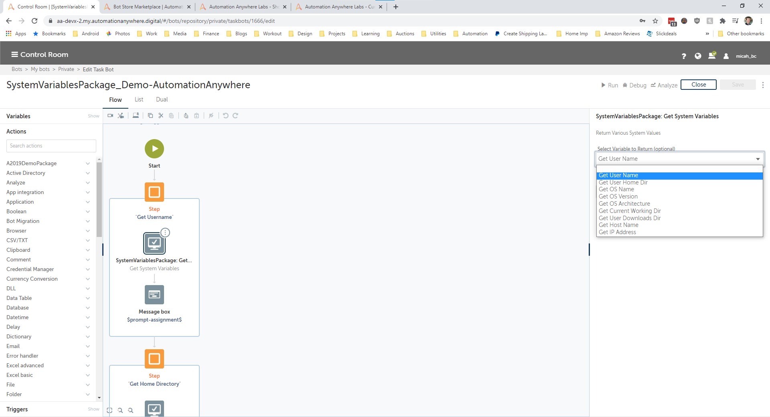Click the disable action icon in toolbar
Screen dimensions: 770x417
[x=211, y=115]
